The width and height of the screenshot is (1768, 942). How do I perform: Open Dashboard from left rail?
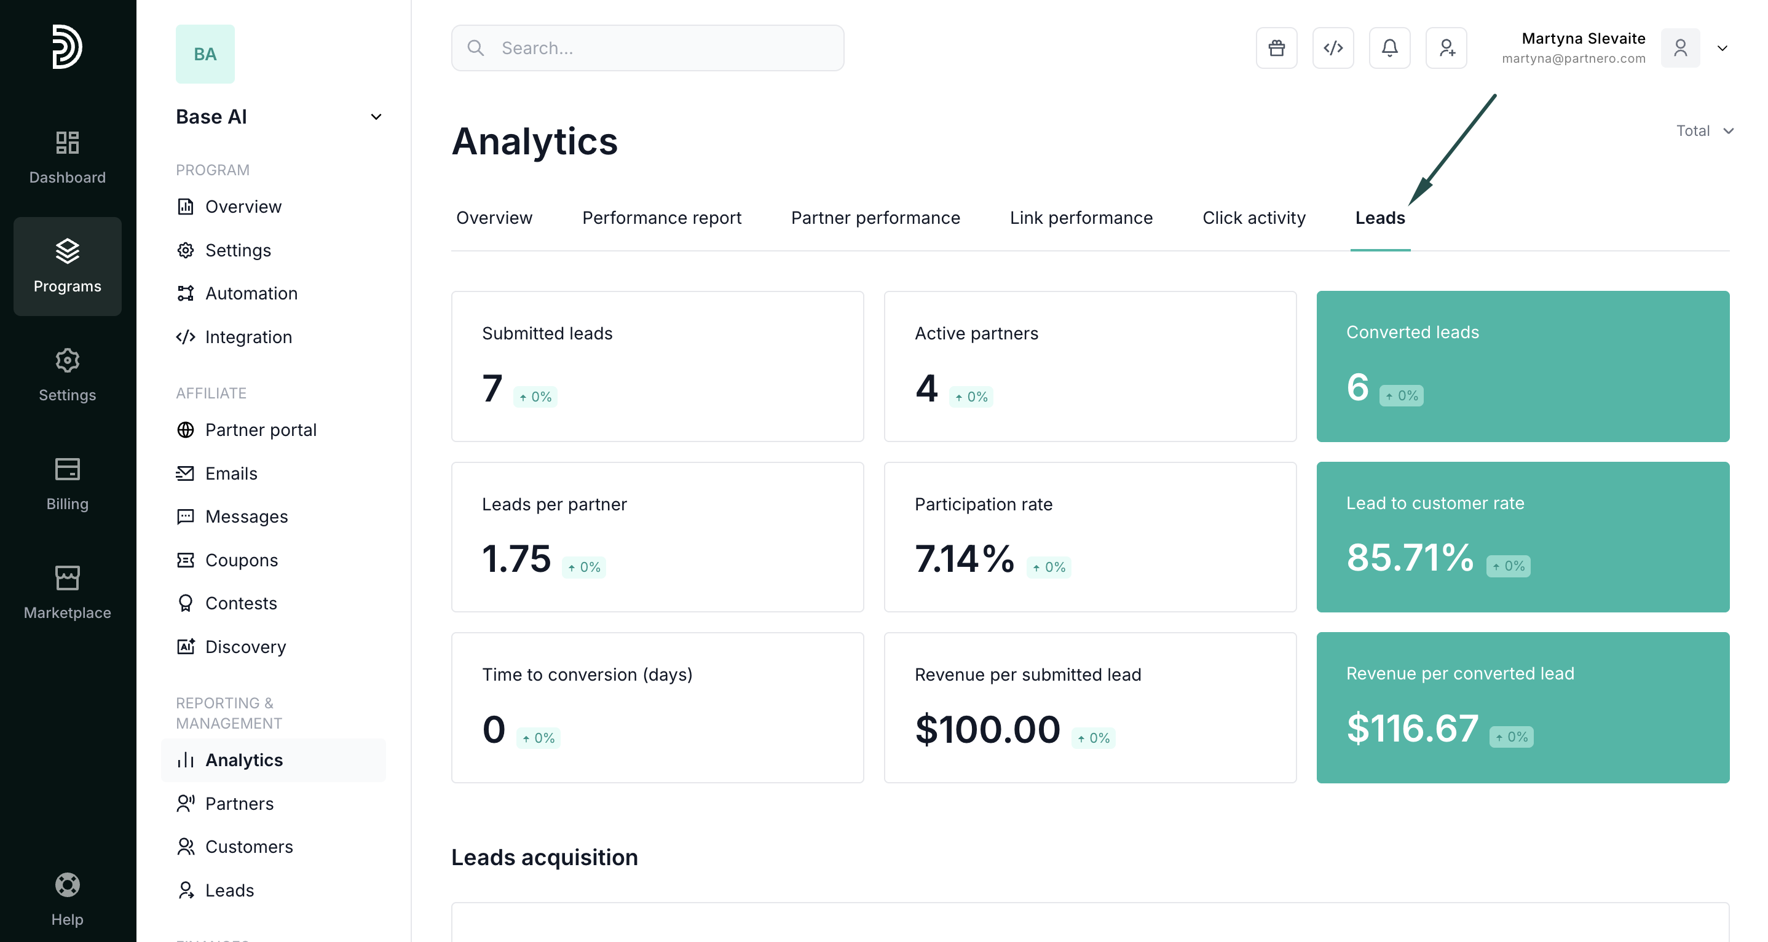[x=67, y=157]
